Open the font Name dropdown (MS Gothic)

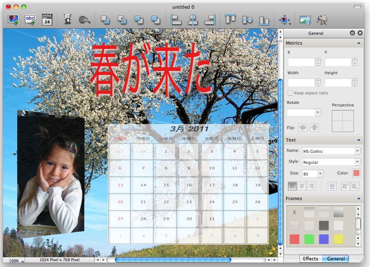pos(331,151)
